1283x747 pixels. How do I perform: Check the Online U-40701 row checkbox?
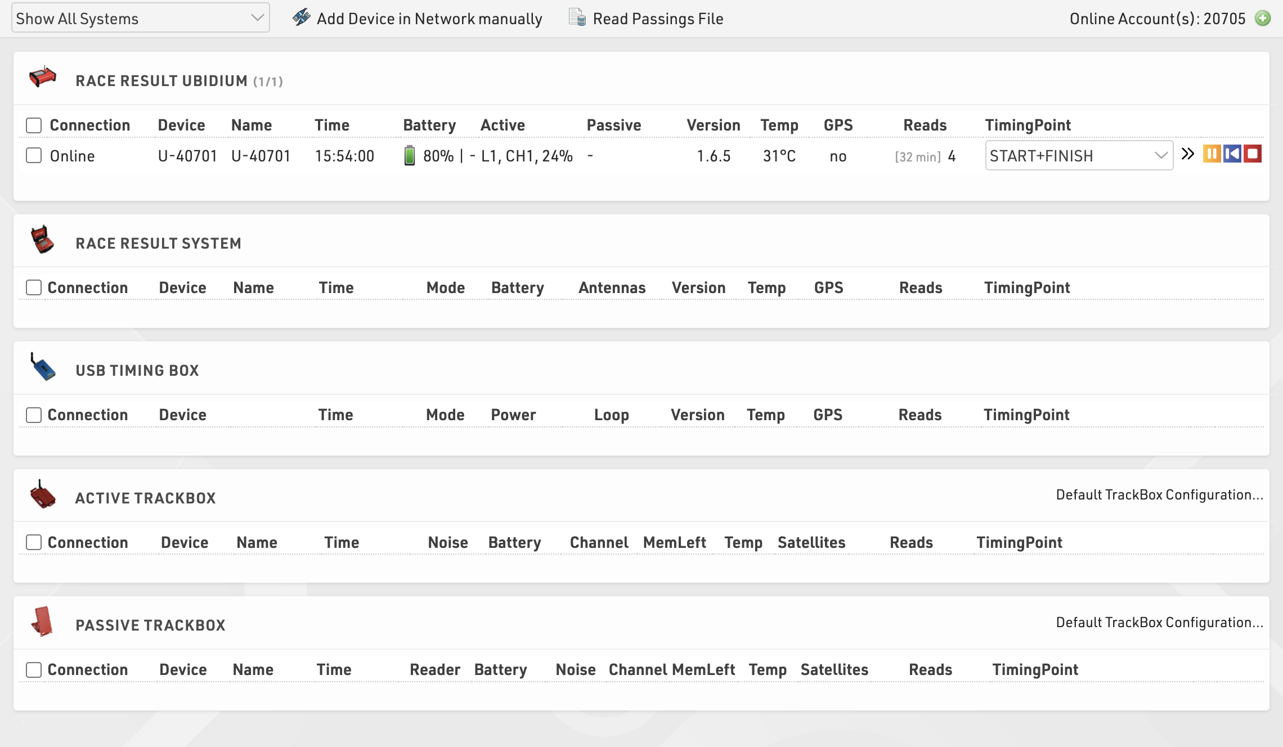coord(34,156)
